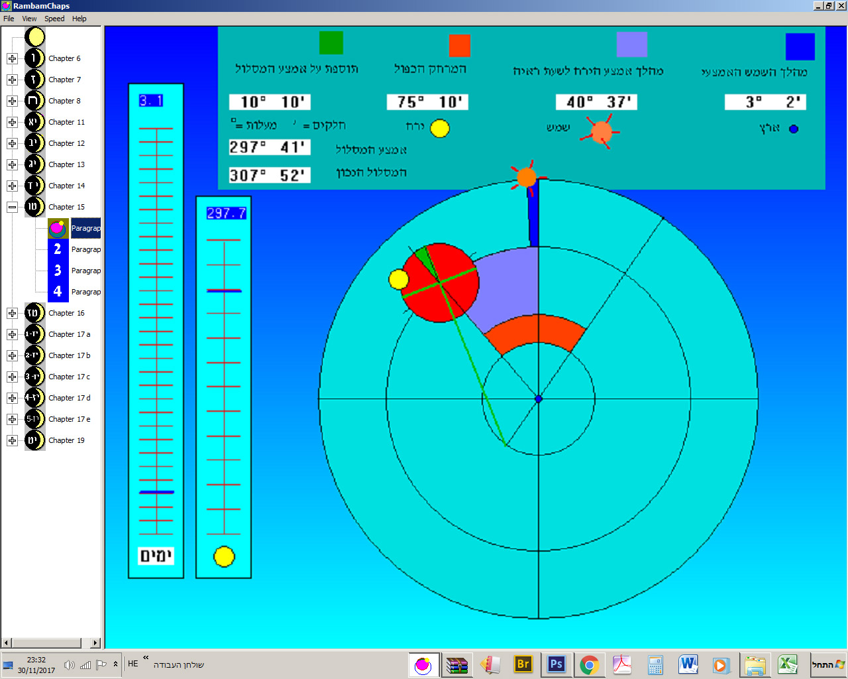The image size is (848, 679).
Task: Click the 307° 52' value field
Action: coord(270,175)
